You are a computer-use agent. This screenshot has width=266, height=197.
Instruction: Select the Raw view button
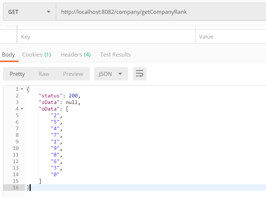44,74
